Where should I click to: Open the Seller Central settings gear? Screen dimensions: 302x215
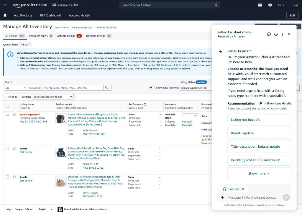pos(270,5)
